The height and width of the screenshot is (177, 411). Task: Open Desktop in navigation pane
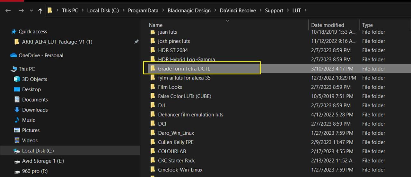31,89
